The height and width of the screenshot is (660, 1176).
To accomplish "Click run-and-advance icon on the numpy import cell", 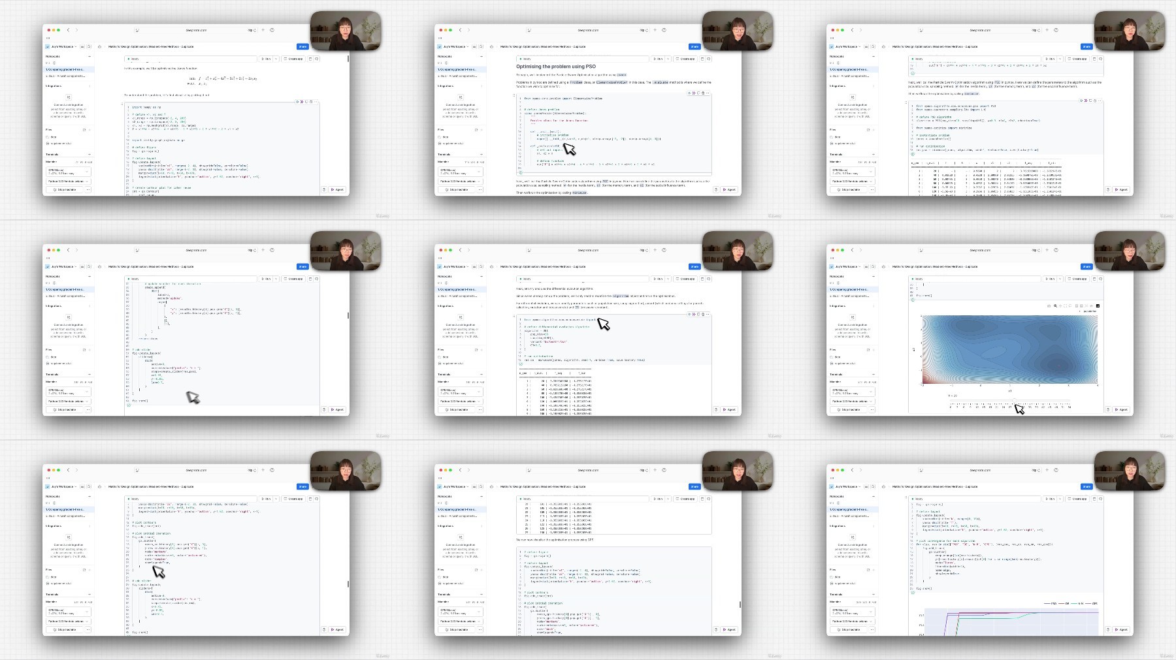I will pos(302,102).
